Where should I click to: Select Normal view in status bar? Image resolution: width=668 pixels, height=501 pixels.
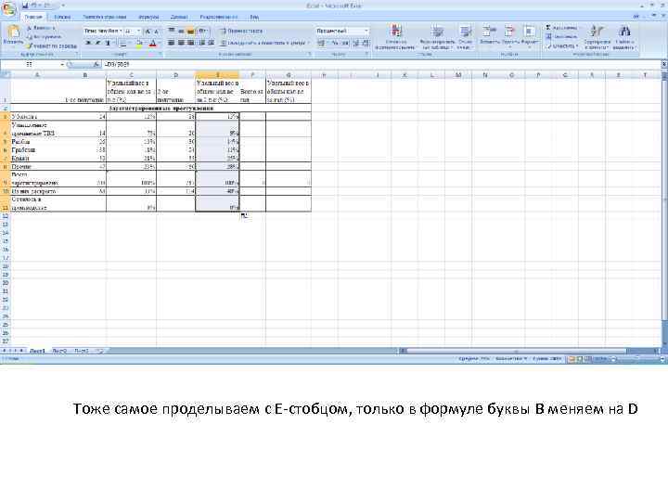tap(572, 359)
